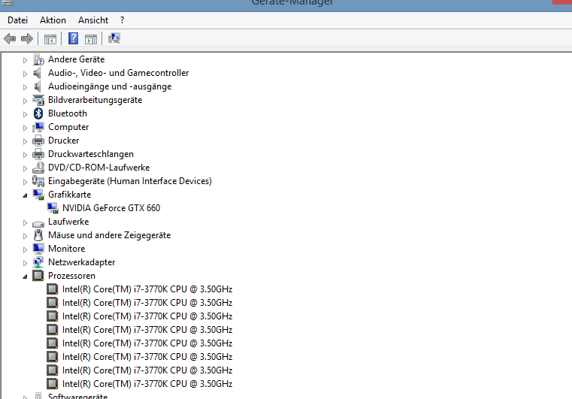
Task: Click the Drucker printer icon
Action: click(x=38, y=141)
